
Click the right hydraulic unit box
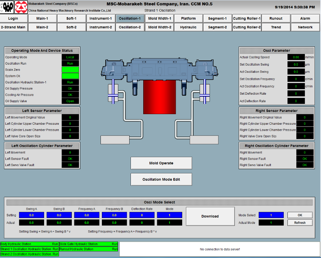coord(204,140)
